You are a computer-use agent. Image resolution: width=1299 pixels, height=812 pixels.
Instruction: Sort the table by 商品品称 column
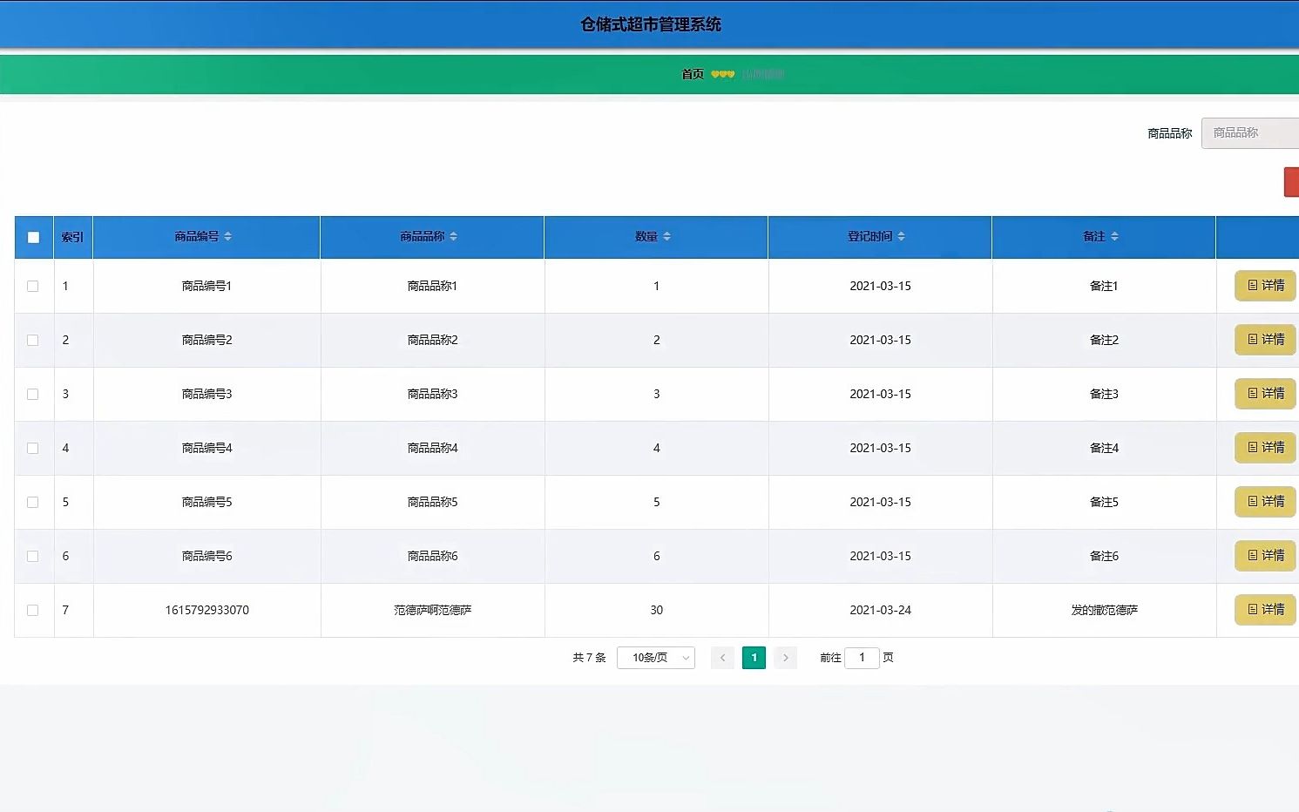[432, 236]
